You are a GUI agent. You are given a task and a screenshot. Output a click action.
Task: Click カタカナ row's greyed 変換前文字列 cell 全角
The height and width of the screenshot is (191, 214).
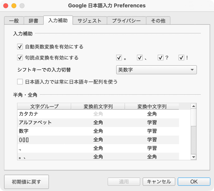(x=98, y=114)
